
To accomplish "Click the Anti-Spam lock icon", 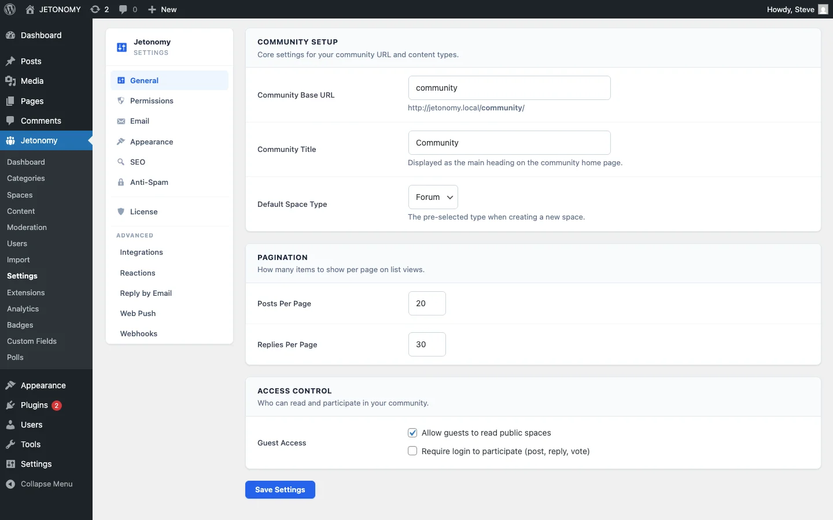I will [121, 182].
